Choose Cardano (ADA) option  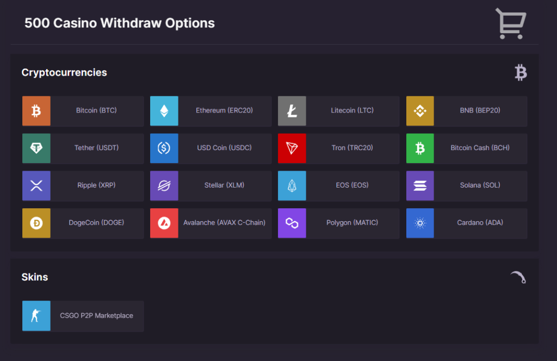[x=480, y=223]
